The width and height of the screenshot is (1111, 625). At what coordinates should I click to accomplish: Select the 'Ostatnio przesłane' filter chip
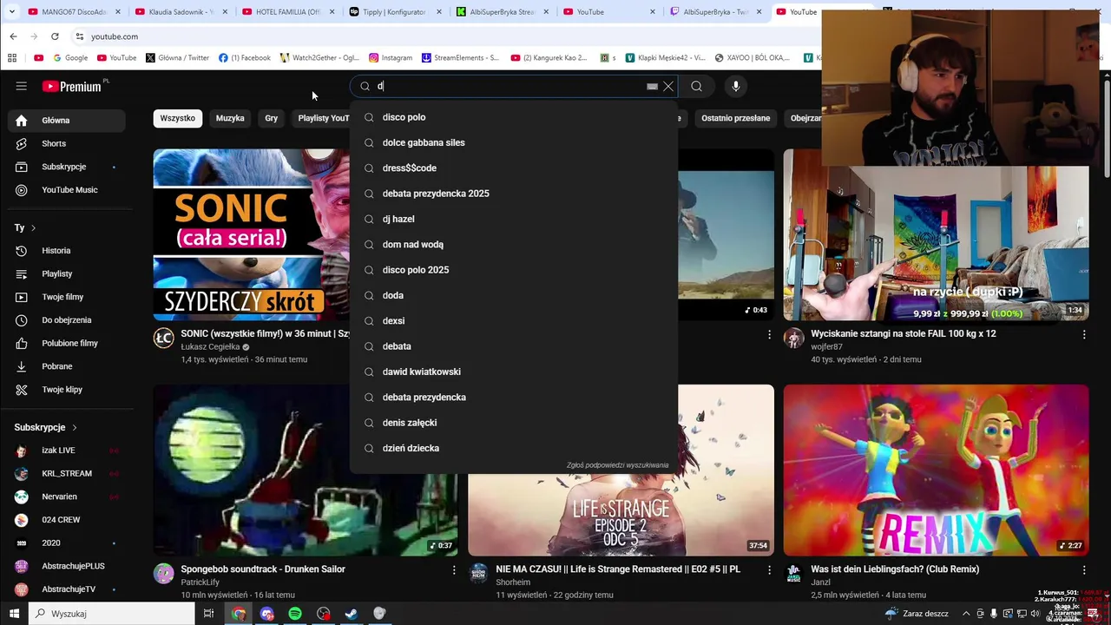tap(736, 118)
